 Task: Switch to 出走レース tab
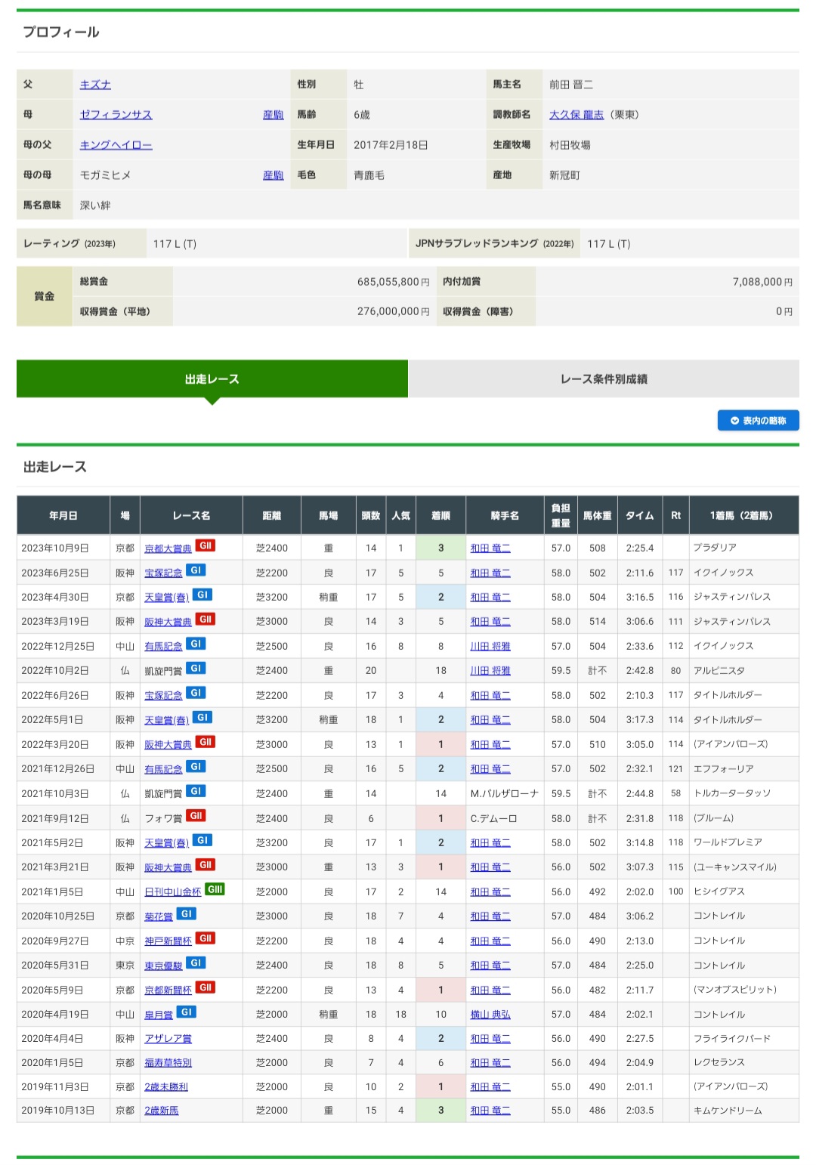click(x=212, y=379)
